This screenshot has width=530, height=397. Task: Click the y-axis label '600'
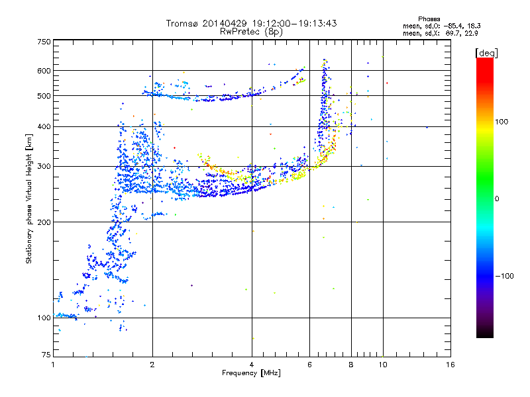(44, 71)
